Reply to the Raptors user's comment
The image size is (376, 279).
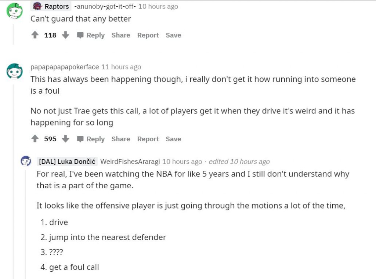tap(91, 35)
